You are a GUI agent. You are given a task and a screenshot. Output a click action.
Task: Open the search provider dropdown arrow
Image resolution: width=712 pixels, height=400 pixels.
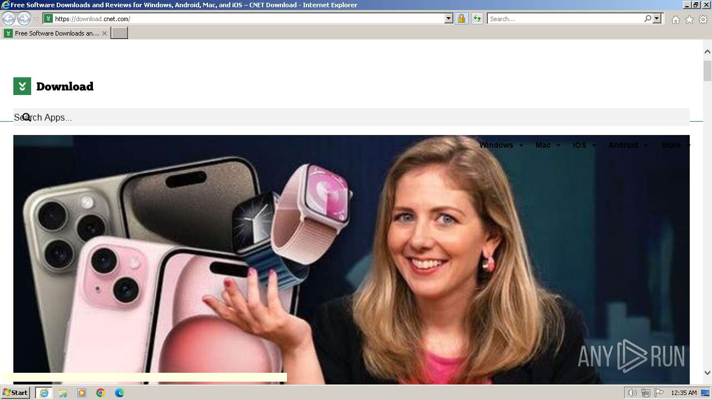(x=657, y=19)
